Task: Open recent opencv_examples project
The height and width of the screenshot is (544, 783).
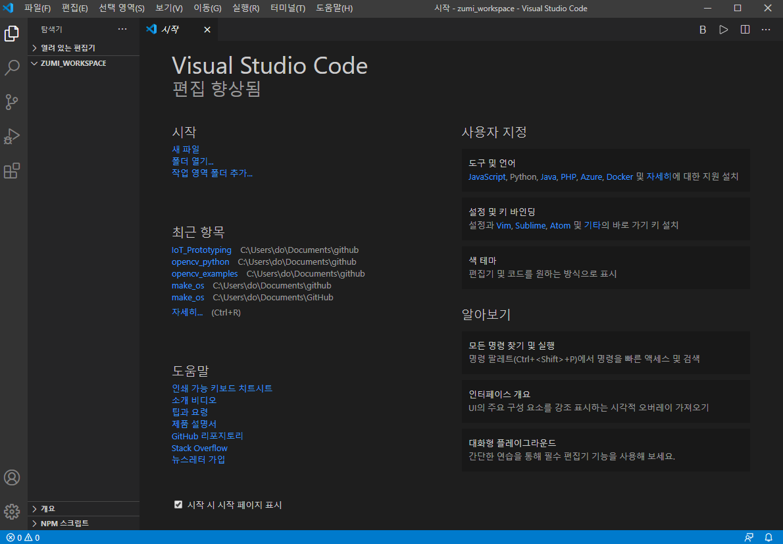Action: pos(205,274)
